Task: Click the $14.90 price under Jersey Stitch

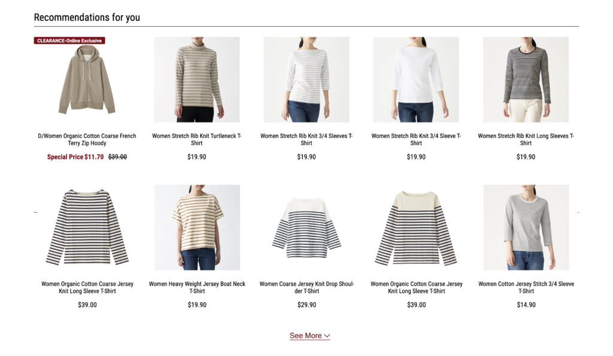Action: (x=526, y=305)
